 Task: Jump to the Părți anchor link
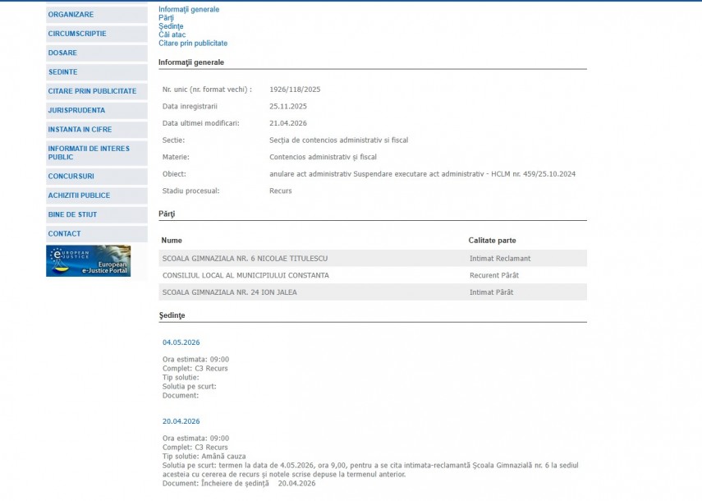click(167, 18)
